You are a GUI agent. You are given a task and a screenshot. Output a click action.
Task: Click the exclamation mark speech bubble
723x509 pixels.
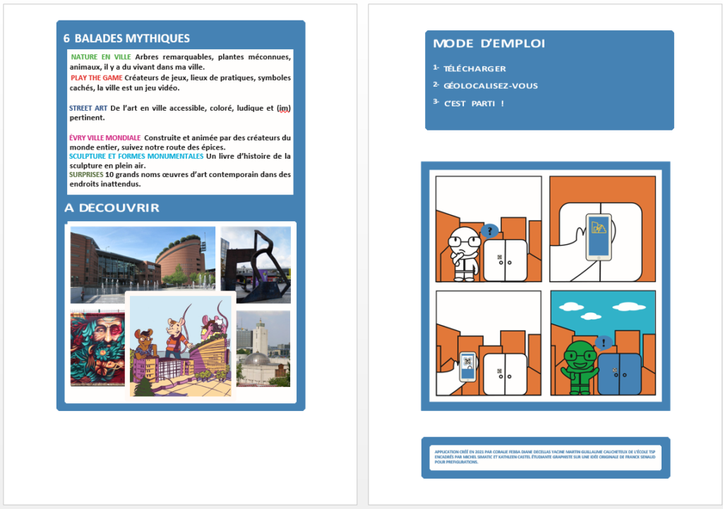(604, 343)
